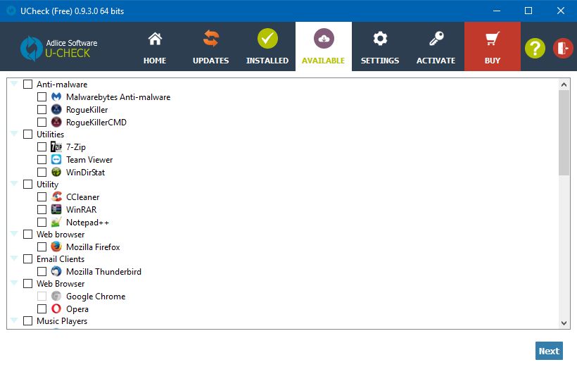The width and height of the screenshot is (577, 374).
Task: Select the Mozilla Thunderbird label
Action: click(x=103, y=272)
